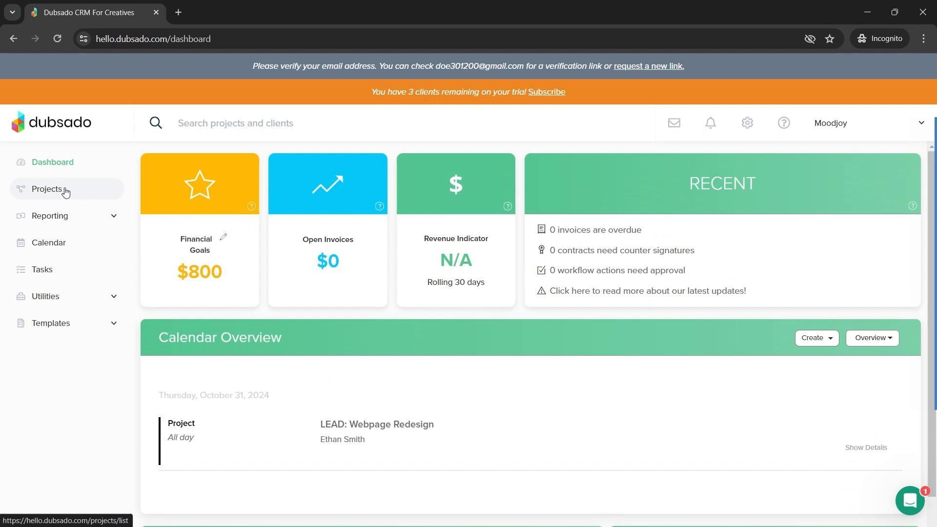Click help icon on Open Invoices tile
937x527 pixels.
tap(379, 206)
